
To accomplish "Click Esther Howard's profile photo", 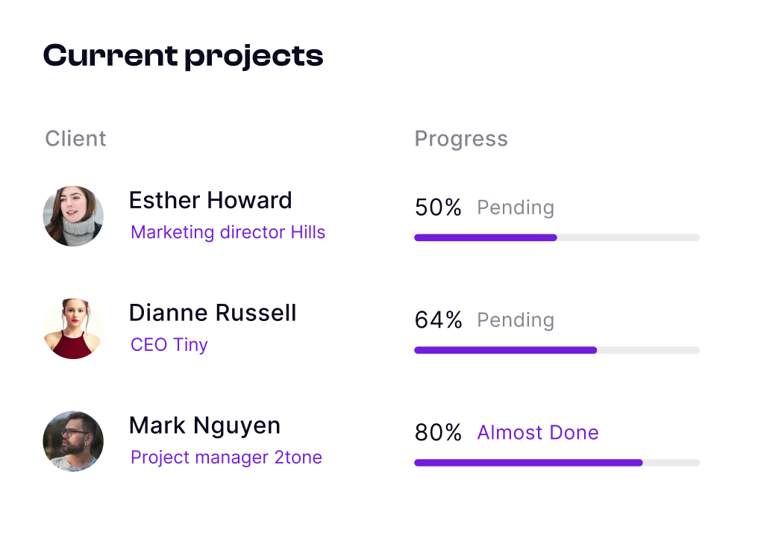I will tap(73, 216).
